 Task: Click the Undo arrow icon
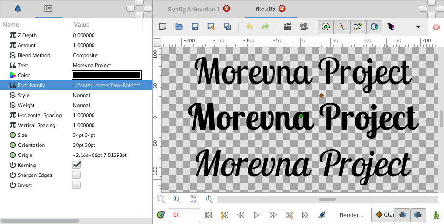pyautogui.click(x=249, y=27)
